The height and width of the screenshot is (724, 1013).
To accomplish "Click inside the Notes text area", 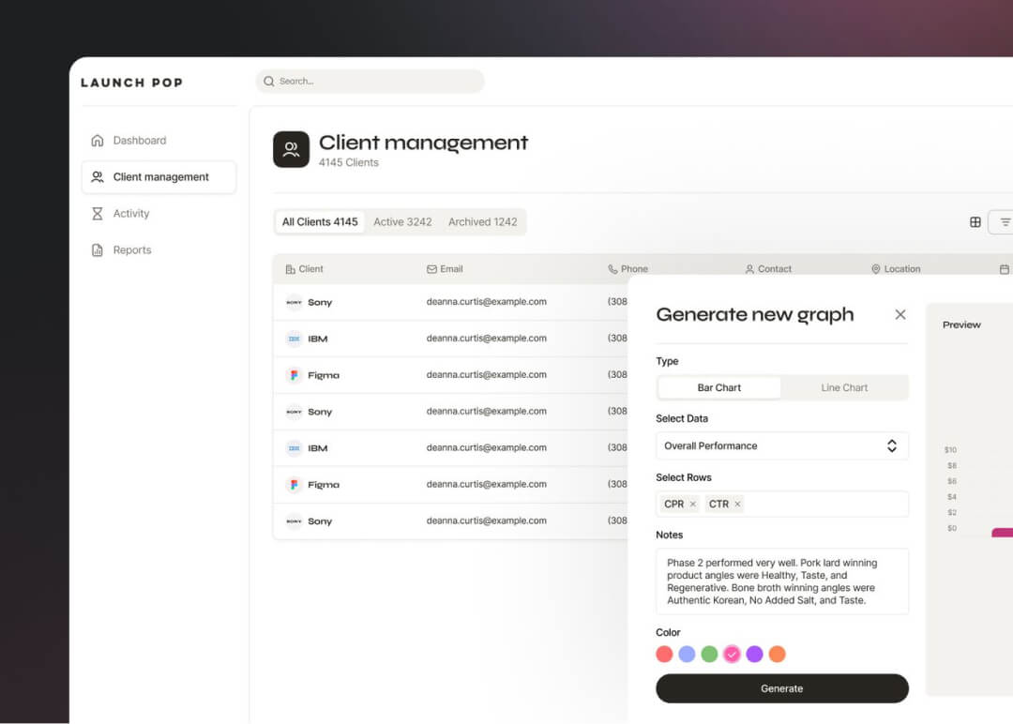I will pyautogui.click(x=781, y=581).
